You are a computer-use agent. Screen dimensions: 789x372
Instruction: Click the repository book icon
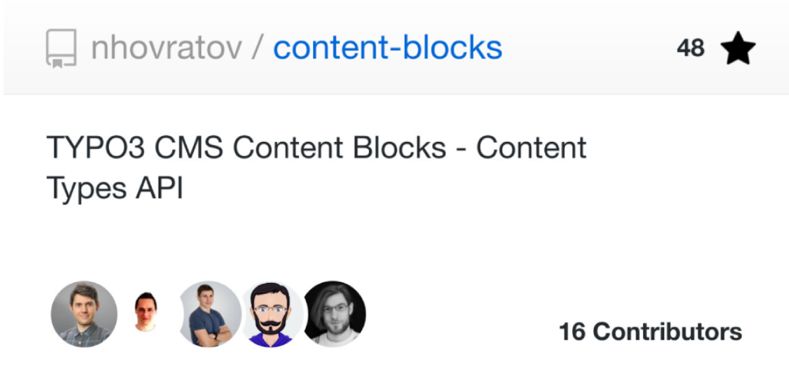pos(62,49)
